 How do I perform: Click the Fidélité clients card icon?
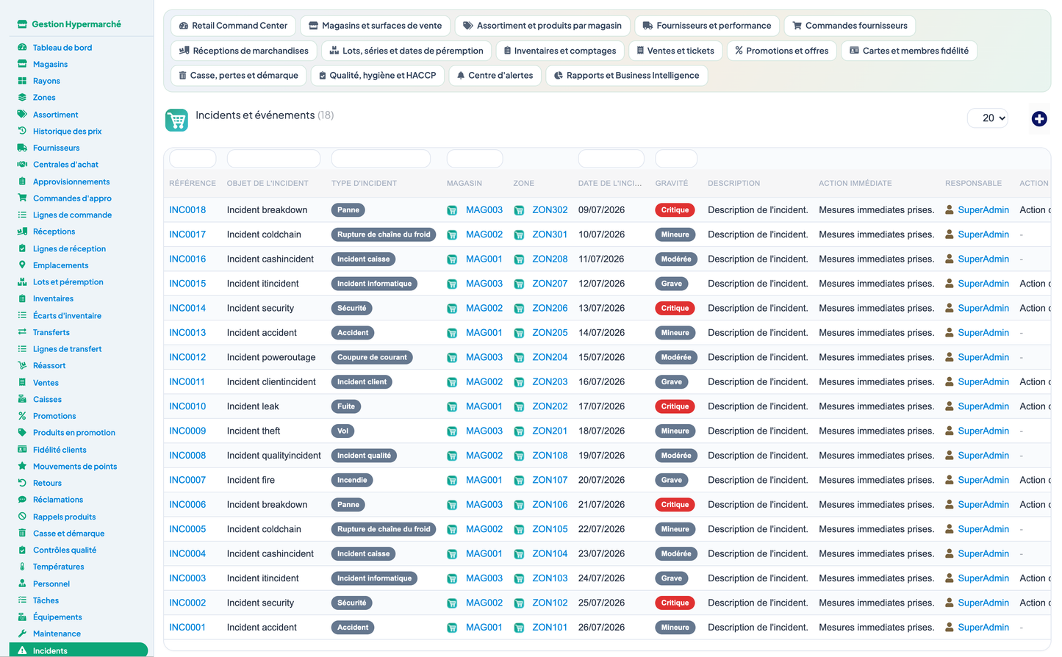coord(22,449)
